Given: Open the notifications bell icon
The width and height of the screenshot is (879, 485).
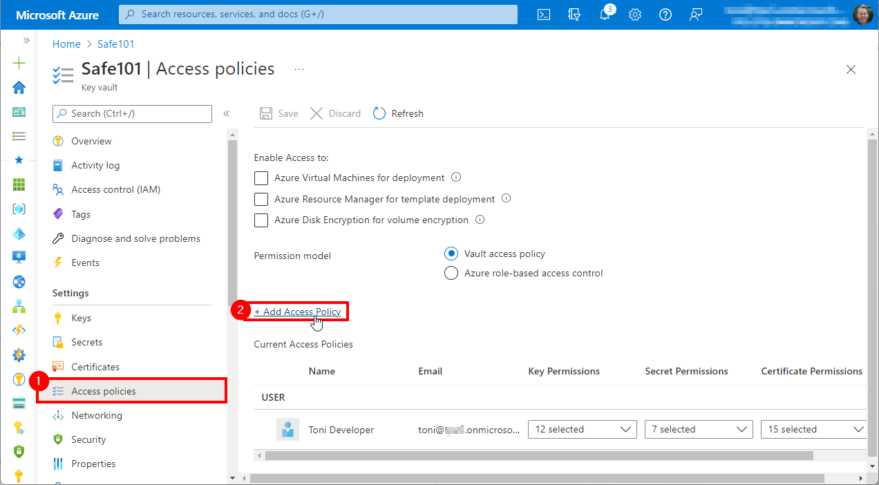Looking at the screenshot, I should 605,15.
